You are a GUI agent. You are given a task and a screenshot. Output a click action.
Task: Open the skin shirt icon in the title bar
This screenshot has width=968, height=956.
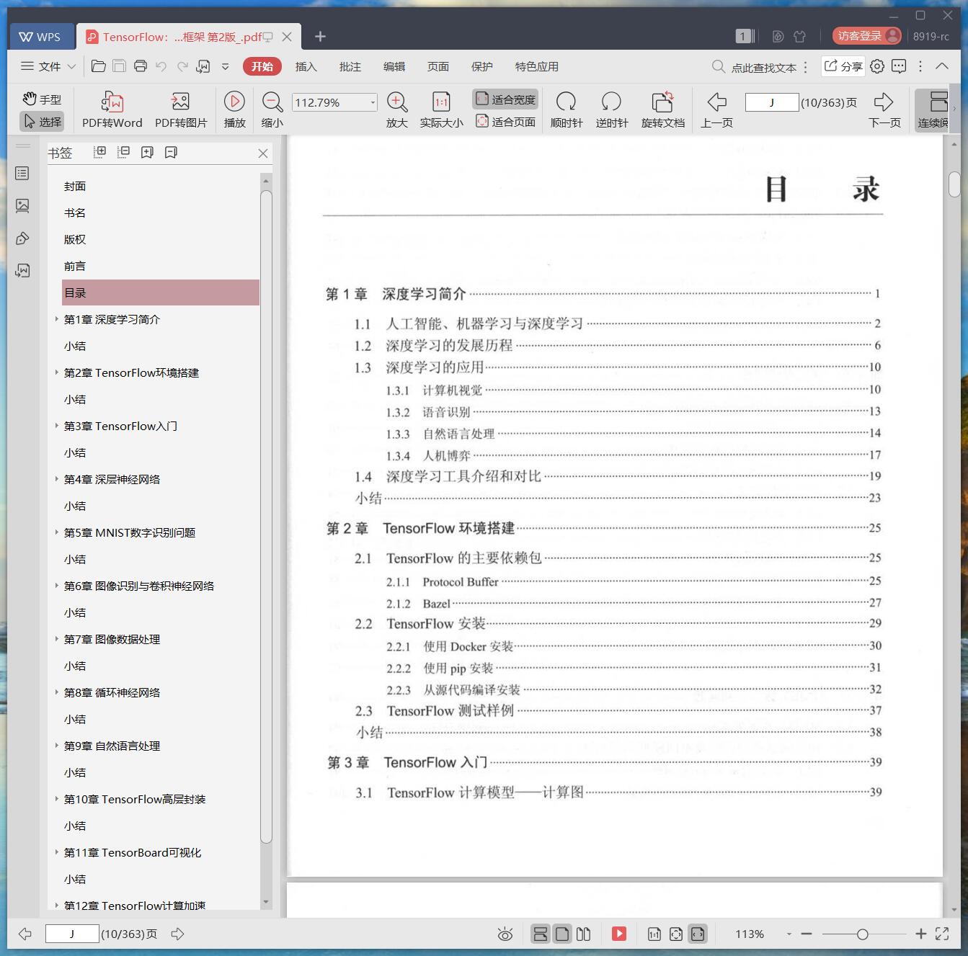799,36
